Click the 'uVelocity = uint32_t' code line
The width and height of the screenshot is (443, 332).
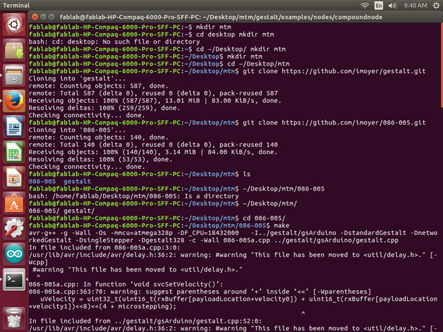[233, 303]
